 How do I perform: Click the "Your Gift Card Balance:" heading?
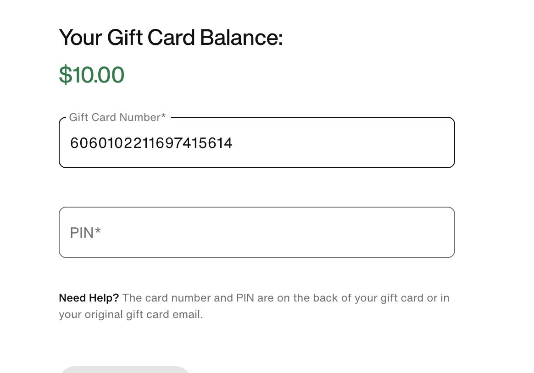coord(171,38)
